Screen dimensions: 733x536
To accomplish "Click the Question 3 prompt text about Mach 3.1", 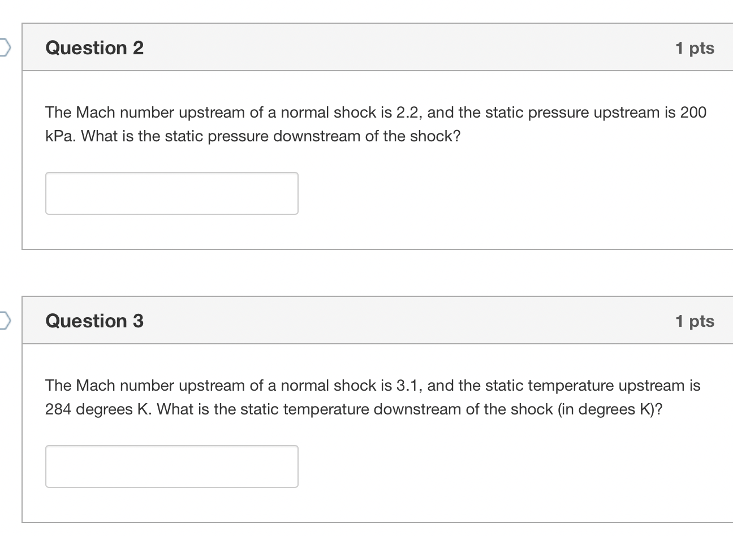I will (372, 397).
